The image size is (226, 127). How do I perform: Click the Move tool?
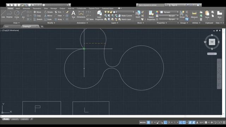pyautogui.click(x=37, y=12)
